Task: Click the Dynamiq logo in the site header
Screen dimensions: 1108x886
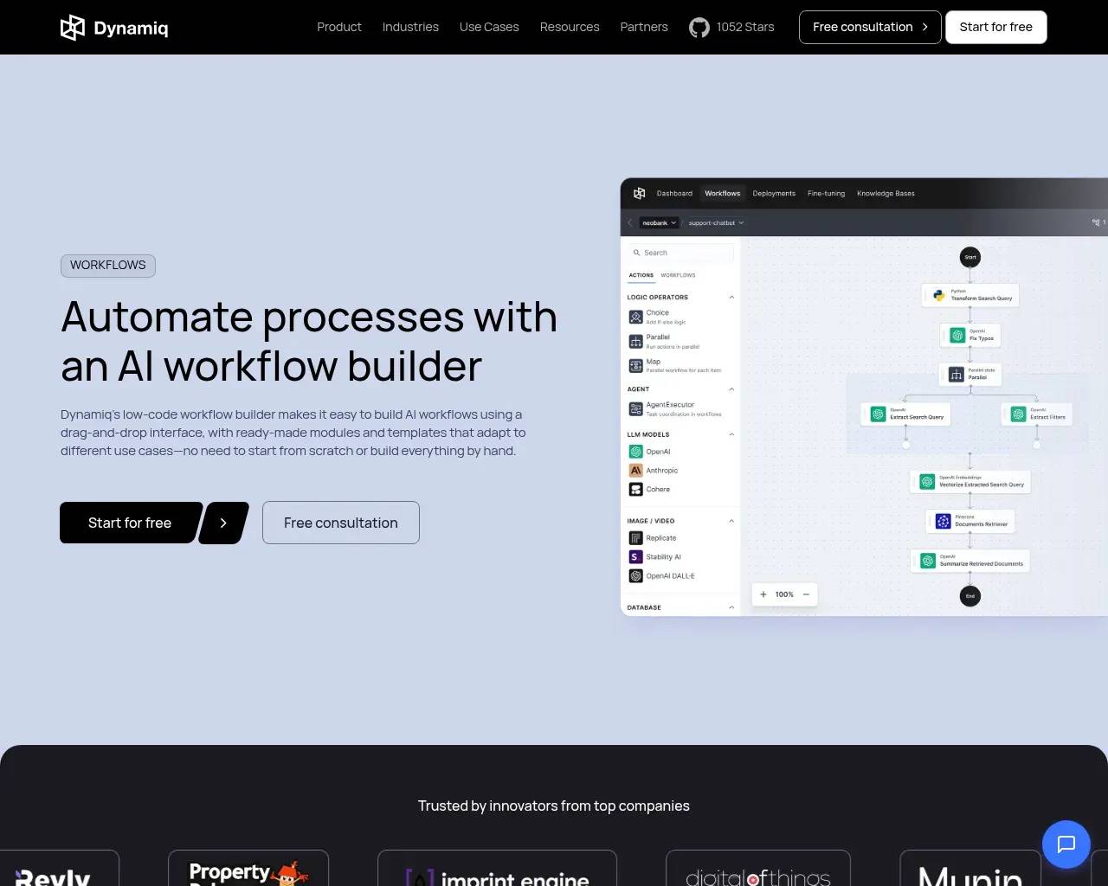Action: [114, 28]
